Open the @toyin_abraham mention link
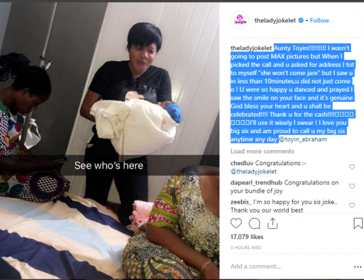The height and width of the screenshot is (280, 364). [x=303, y=139]
